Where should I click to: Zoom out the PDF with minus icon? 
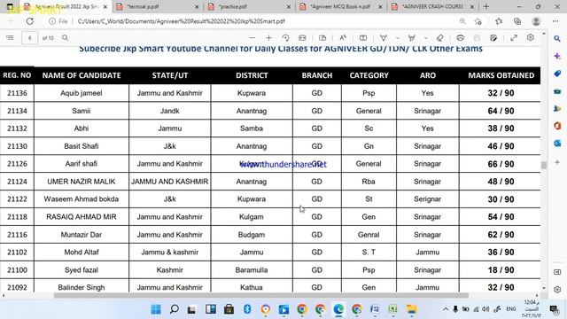pos(252,37)
